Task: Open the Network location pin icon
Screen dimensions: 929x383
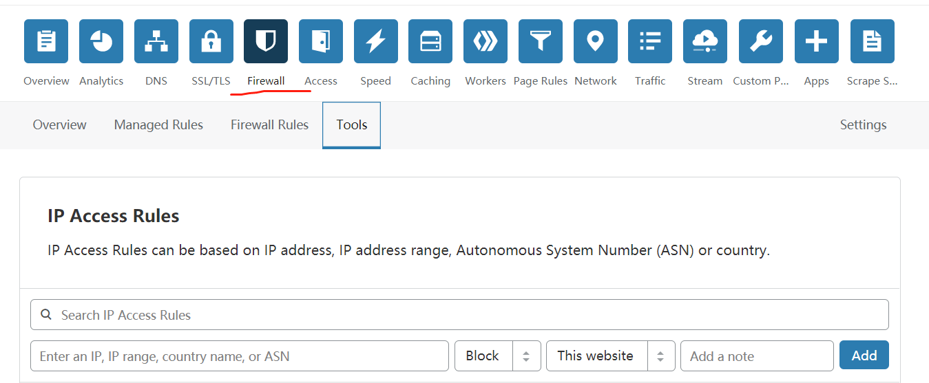Action: pos(596,41)
